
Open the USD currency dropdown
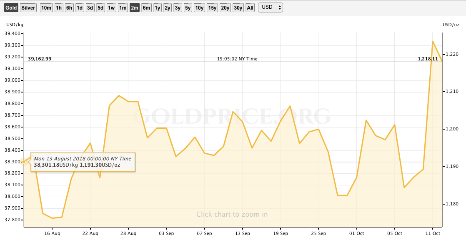(x=271, y=7)
